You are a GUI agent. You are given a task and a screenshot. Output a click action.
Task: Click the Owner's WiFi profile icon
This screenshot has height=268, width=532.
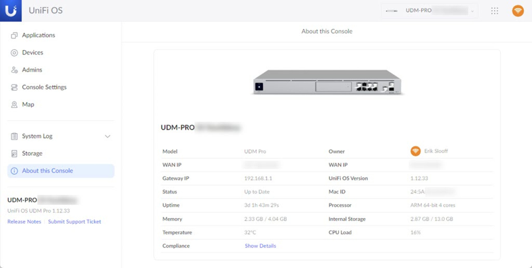pos(416,151)
